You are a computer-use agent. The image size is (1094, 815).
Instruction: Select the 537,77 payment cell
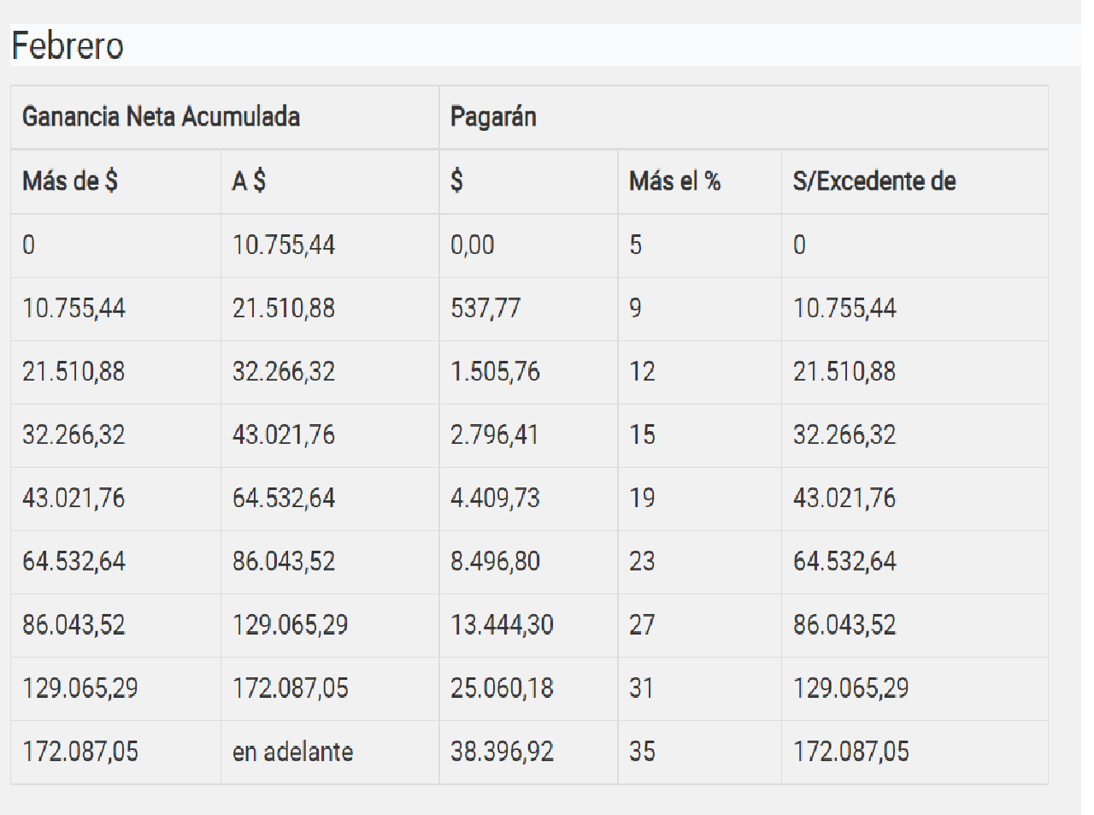point(485,308)
